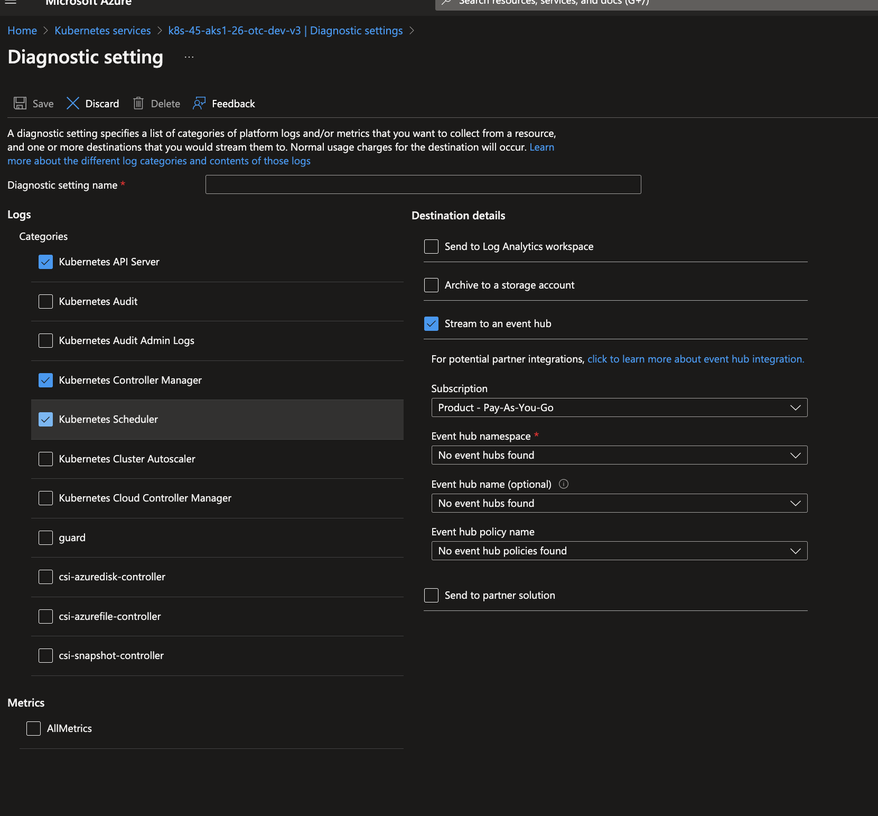Enable Kubernetes Audit Admin Logs checkbox

45,340
